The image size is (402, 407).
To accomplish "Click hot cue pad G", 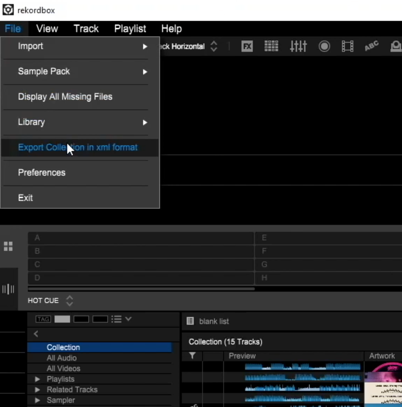I will coord(328,264).
